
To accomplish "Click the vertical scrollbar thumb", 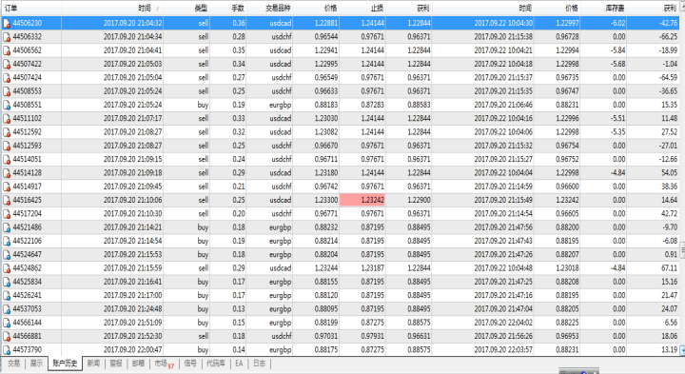I will 682,250.
